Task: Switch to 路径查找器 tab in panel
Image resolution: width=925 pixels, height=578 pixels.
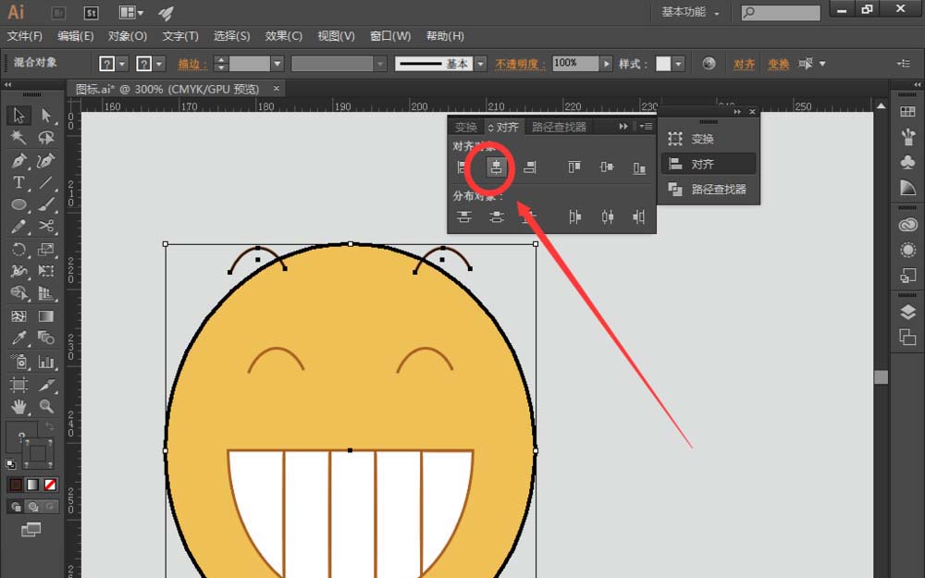Action: [x=559, y=127]
